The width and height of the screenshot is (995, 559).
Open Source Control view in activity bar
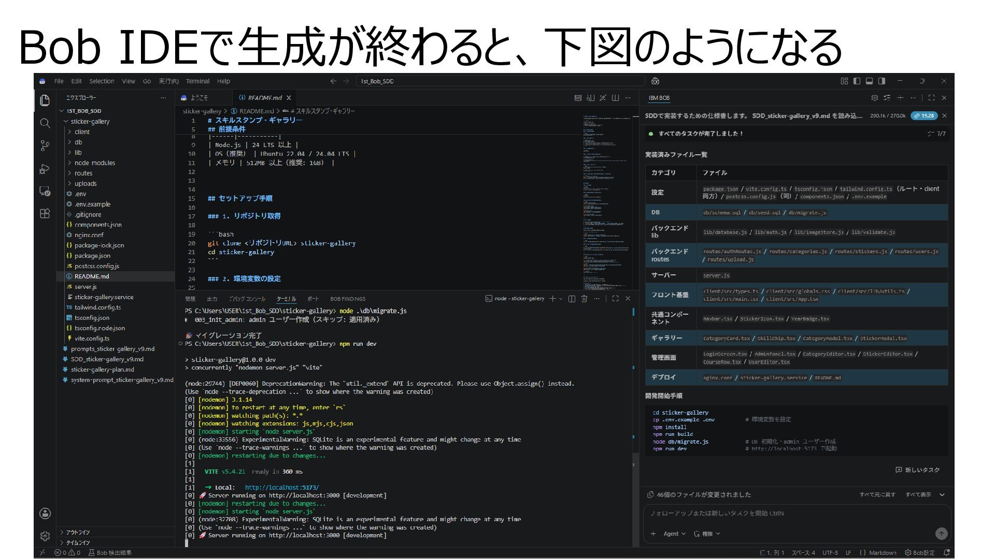pyautogui.click(x=45, y=146)
